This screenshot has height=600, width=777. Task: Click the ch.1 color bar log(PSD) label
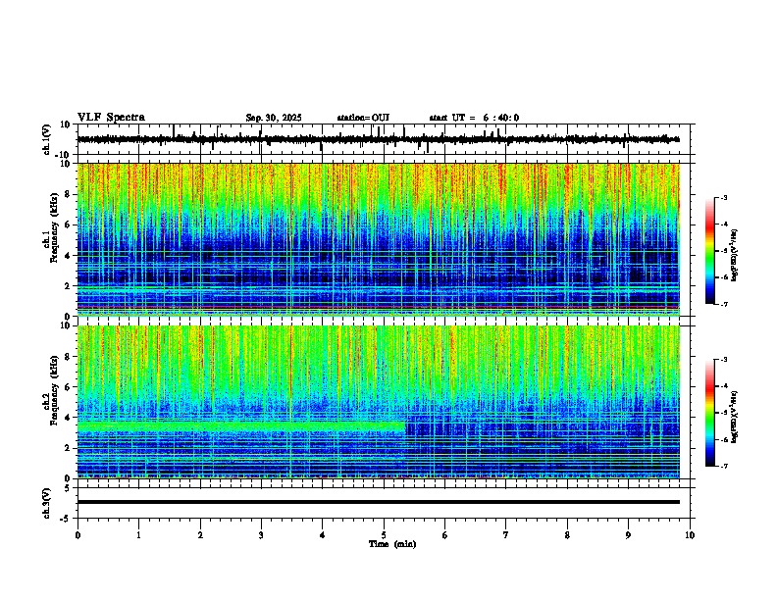click(x=734, y=255)
